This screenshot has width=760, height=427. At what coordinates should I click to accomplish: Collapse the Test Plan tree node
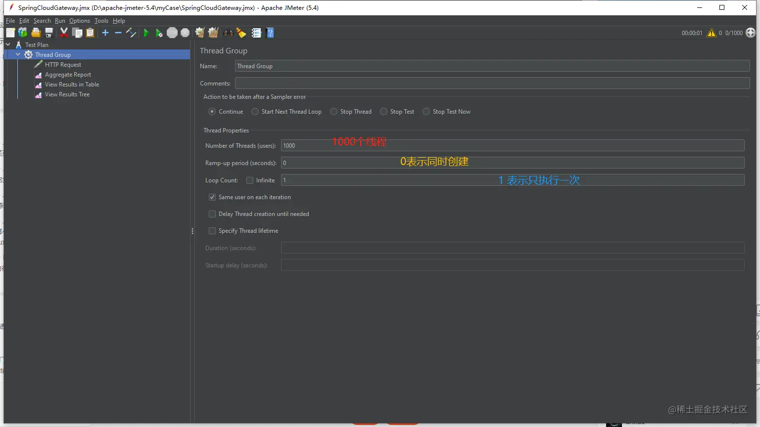point(8,44)
